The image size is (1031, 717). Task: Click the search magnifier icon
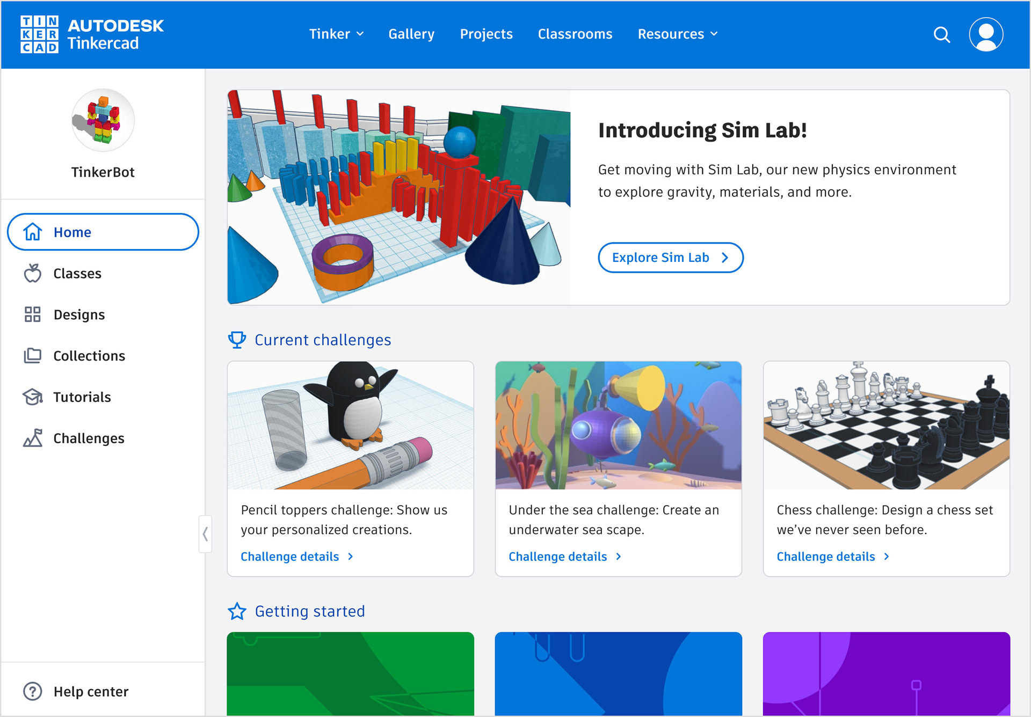coord(942,34)
